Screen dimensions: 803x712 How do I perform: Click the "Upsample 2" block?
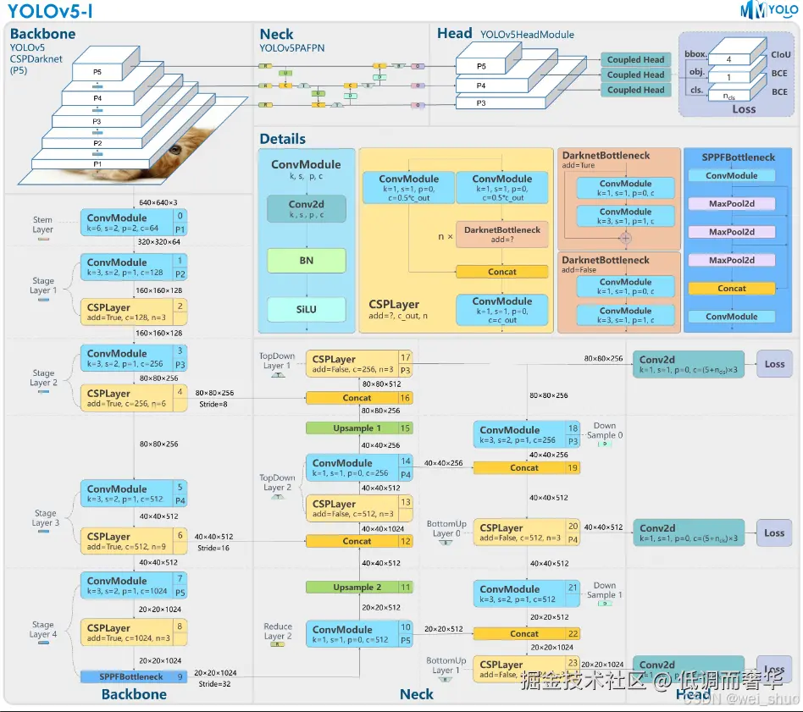pyautogui.click(x=359, y=587)
